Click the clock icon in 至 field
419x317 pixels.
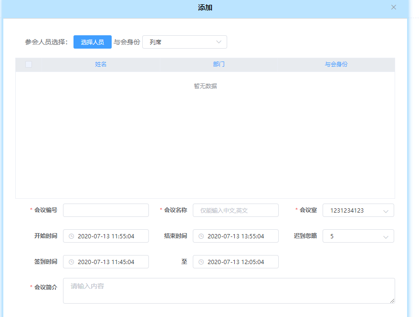[201, 262]
